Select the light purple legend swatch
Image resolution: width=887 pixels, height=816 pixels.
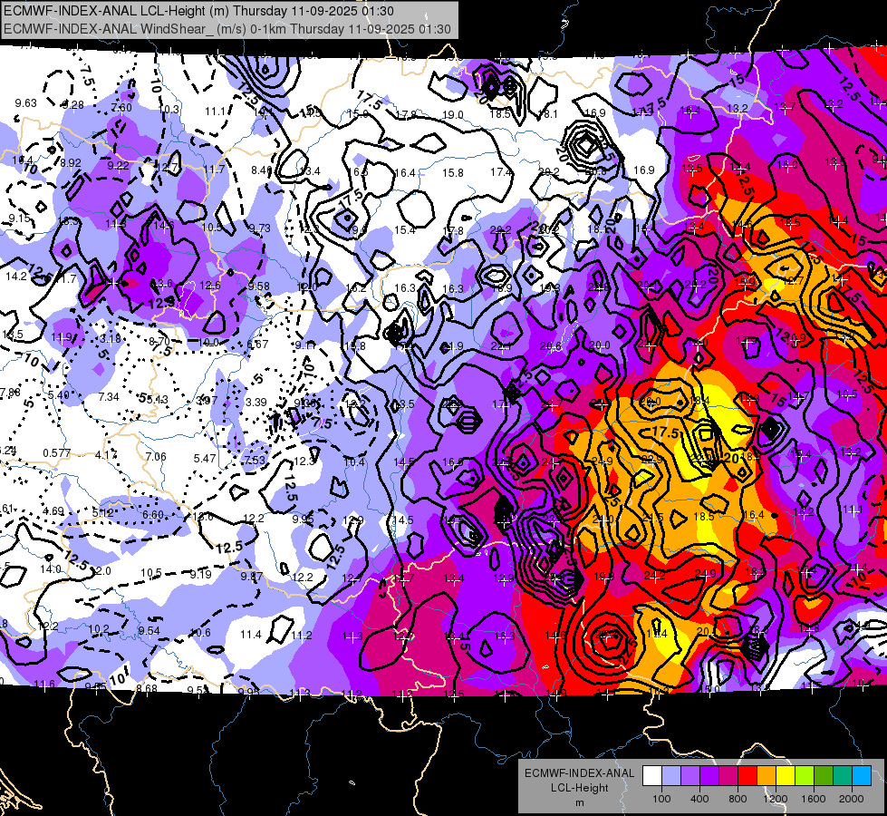click(x=690, y=776)
